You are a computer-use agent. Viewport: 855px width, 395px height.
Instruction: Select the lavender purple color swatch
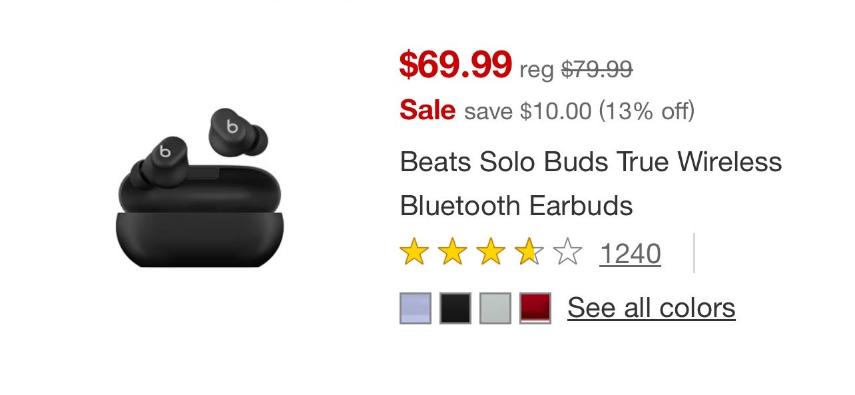(416, 308)
